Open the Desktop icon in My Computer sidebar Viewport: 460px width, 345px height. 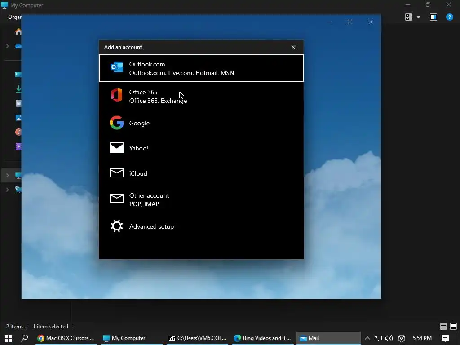click(18, 75)
